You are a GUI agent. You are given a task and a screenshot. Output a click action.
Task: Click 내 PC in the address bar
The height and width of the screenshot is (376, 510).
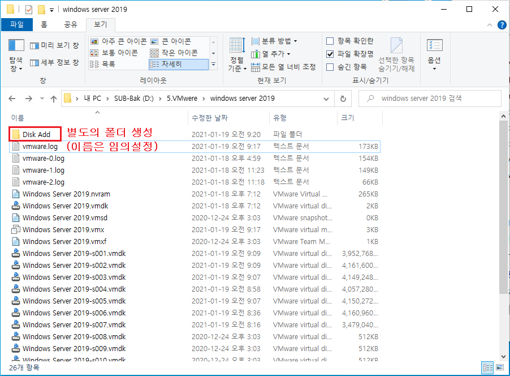coord(92,99)
